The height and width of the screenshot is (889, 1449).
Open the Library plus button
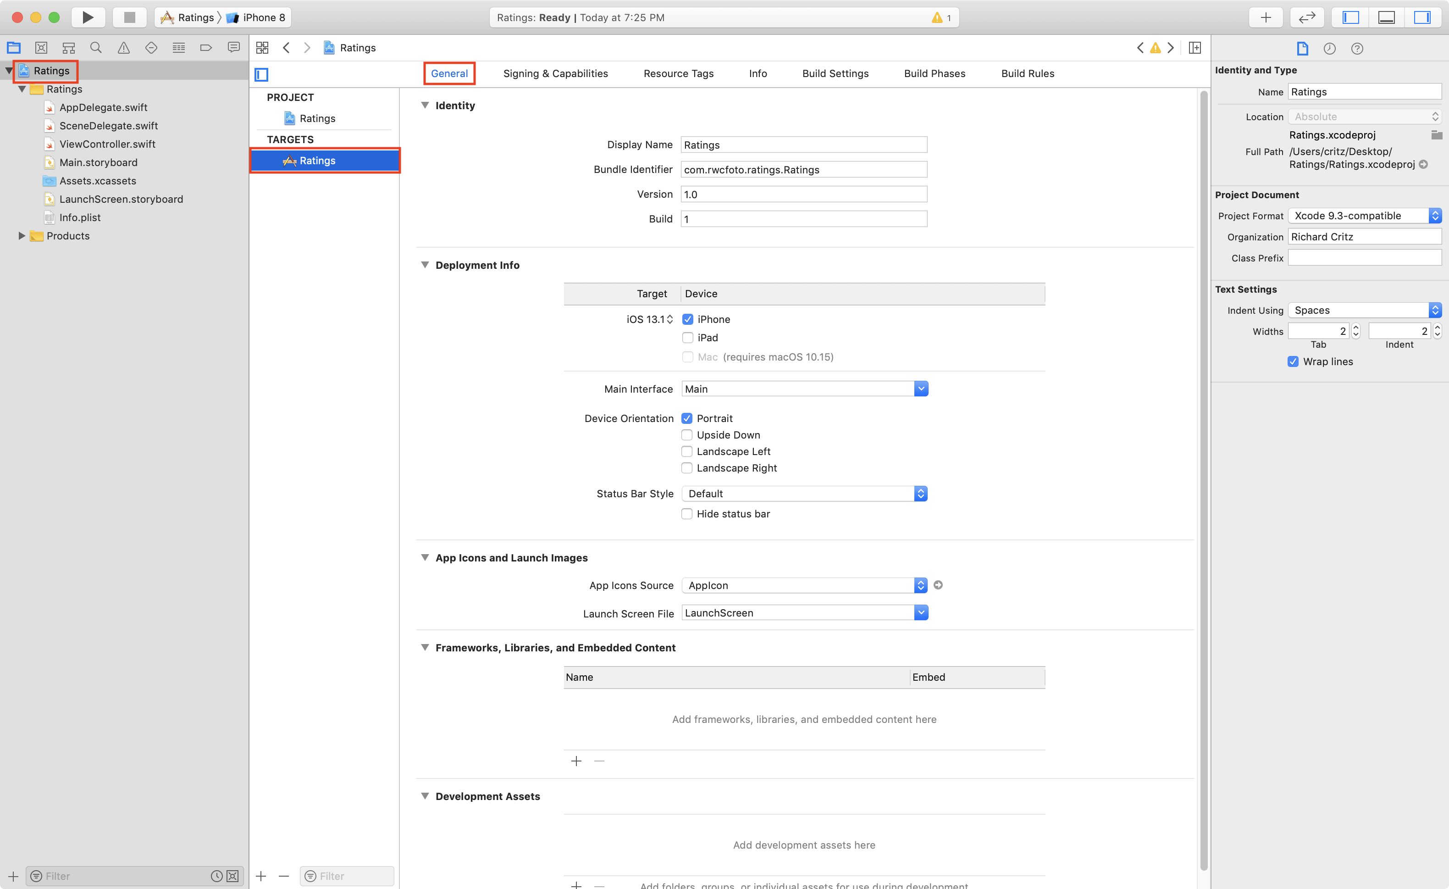tap(1266, 17)
